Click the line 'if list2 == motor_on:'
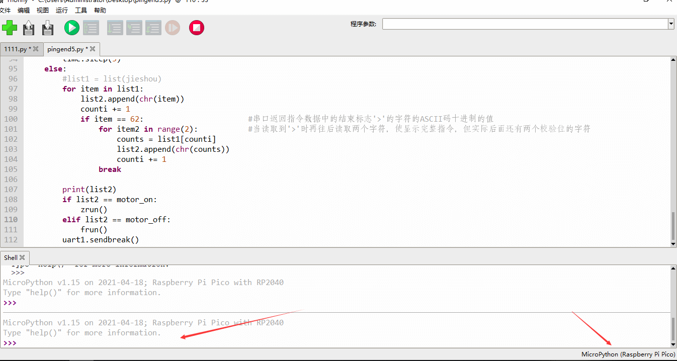The image size is (677, 361). point(110,199)
